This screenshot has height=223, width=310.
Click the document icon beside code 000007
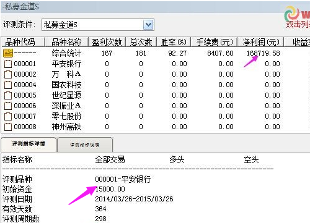[8, 116]
